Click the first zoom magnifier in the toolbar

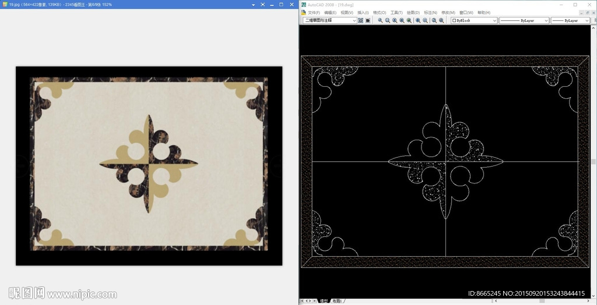pos(380,20)
